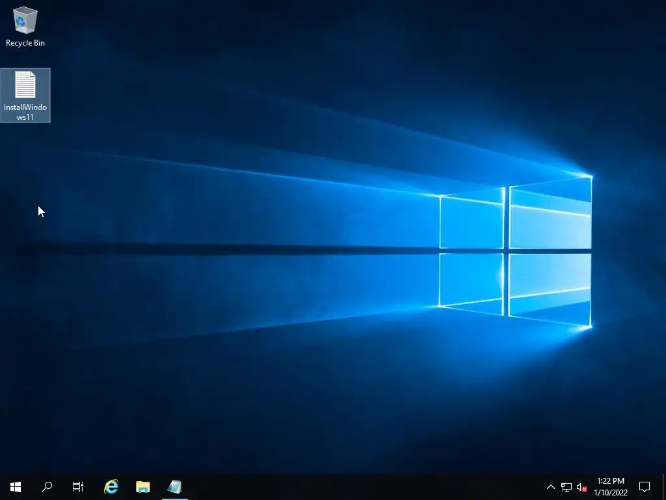Viewport: 666px width, 500px height.
Task: Launch Internet Explorer from the taskbar
Action: tap(111, 487)
